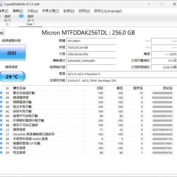Click the status dot for attribute E9
177x177 pixels.
[1, 153]
